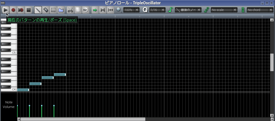
Task: Switch to the Eraser tool
Action: (45, 10)
